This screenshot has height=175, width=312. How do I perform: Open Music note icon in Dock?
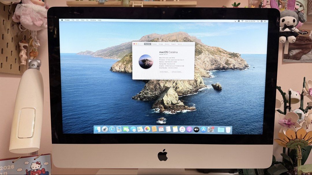182,130
